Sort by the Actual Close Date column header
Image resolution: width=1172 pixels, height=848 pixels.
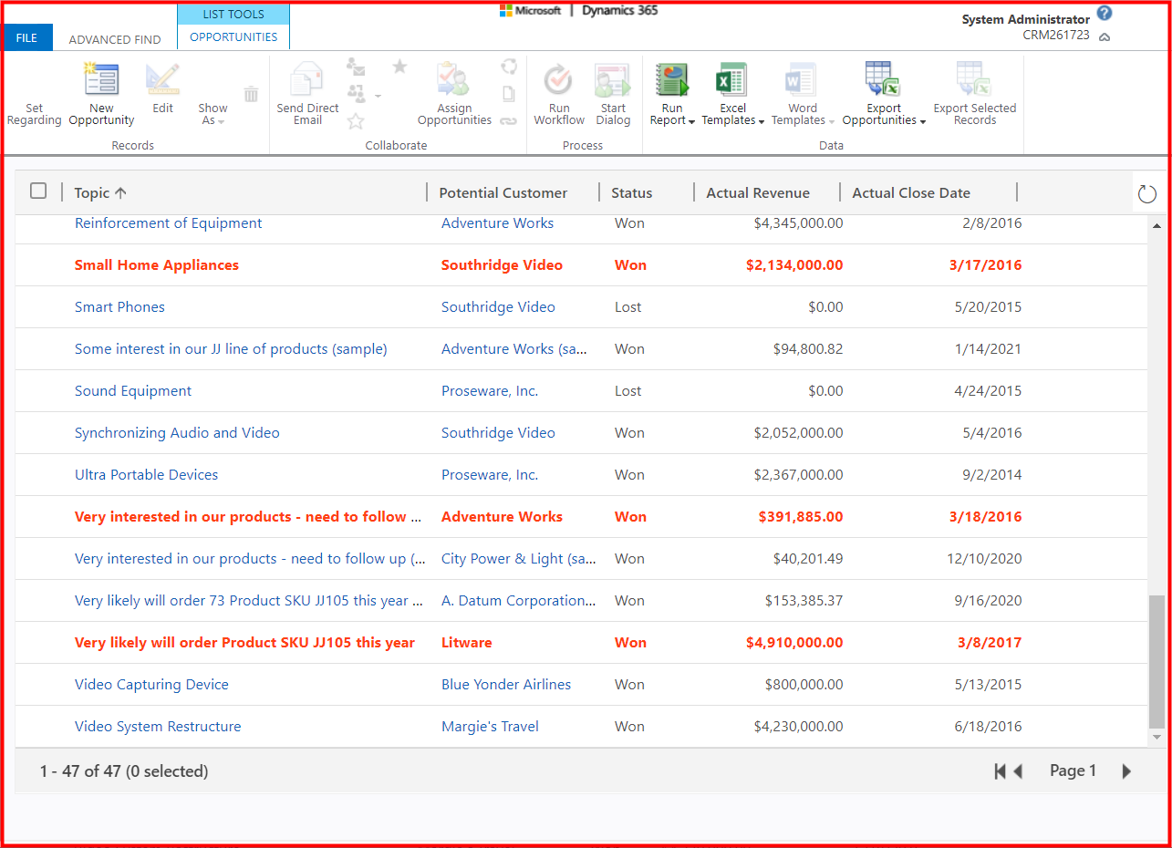pos(911,192)
